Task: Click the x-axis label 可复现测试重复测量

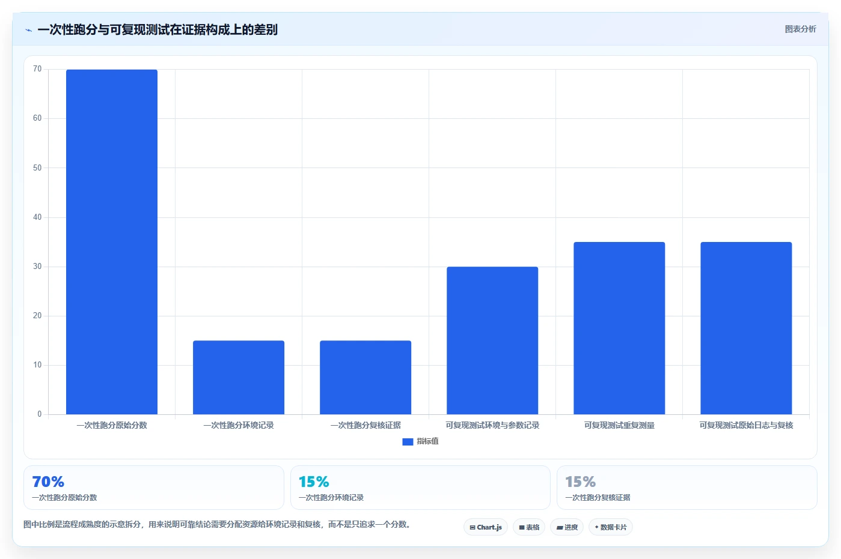Action: [619, 425]
